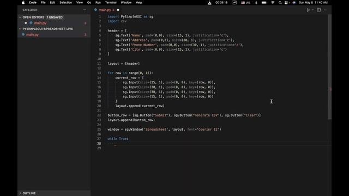The image size is (349, 196).
Task: Open the Run menu
Action: coord(98,3)
